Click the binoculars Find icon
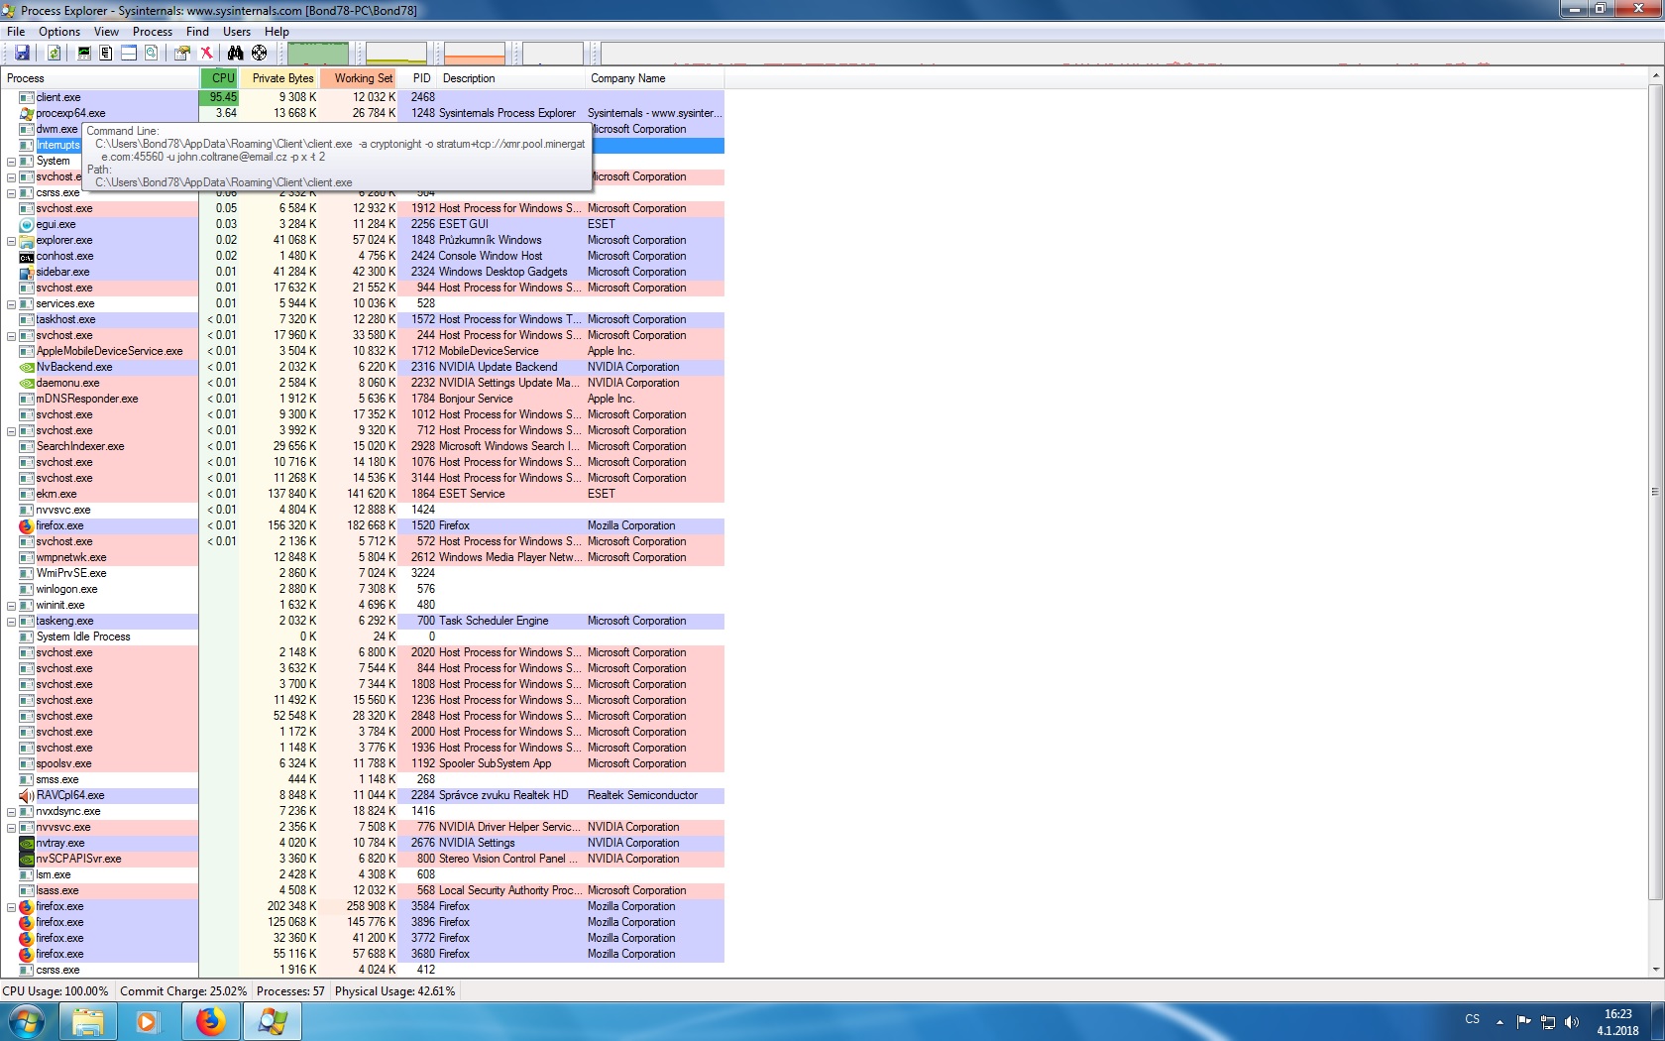The image size is (1665, 1041). pyautogui.click(x=235, y=53)
